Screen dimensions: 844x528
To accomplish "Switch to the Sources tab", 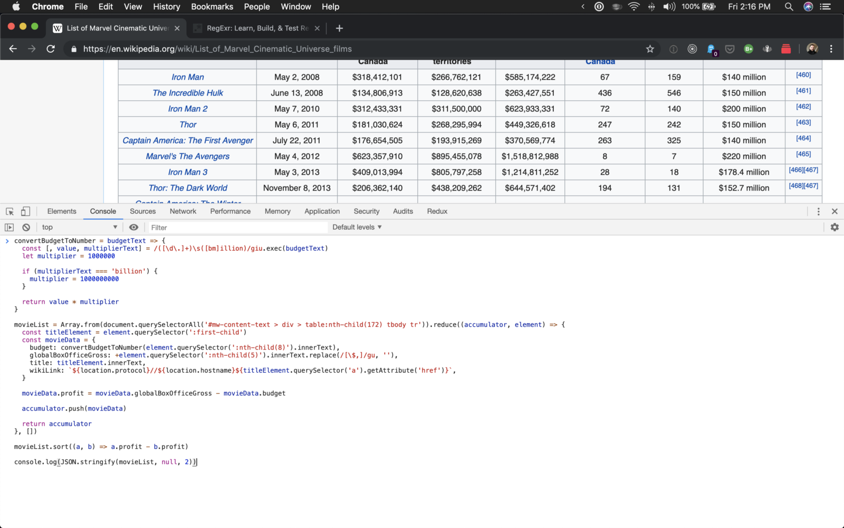I will 143,211.
